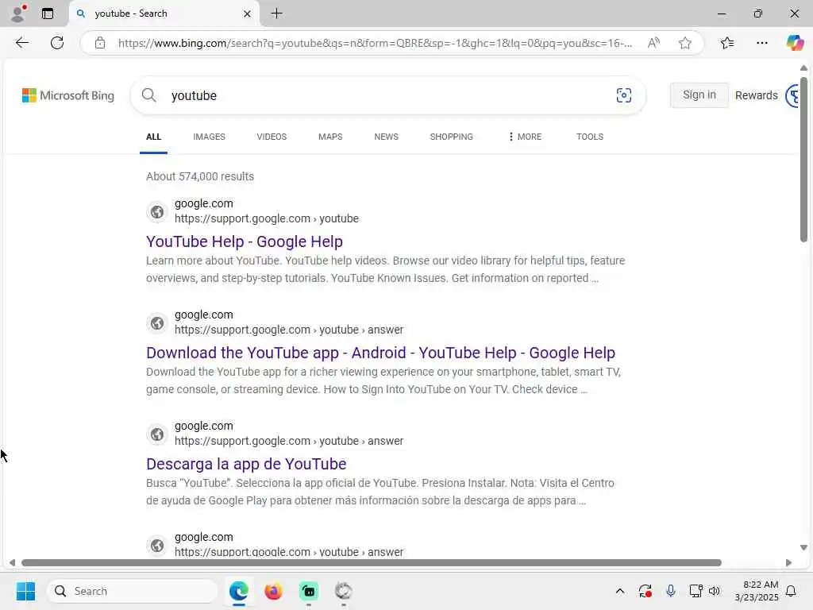This screenshot has width=813, height=610.
Task: Open the Rewards link
Action: coord(756,95)
